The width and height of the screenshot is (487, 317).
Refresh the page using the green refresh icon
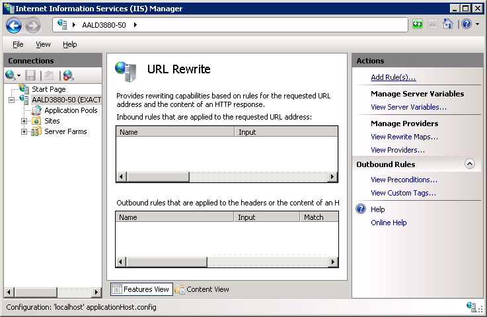coord(418,24)
